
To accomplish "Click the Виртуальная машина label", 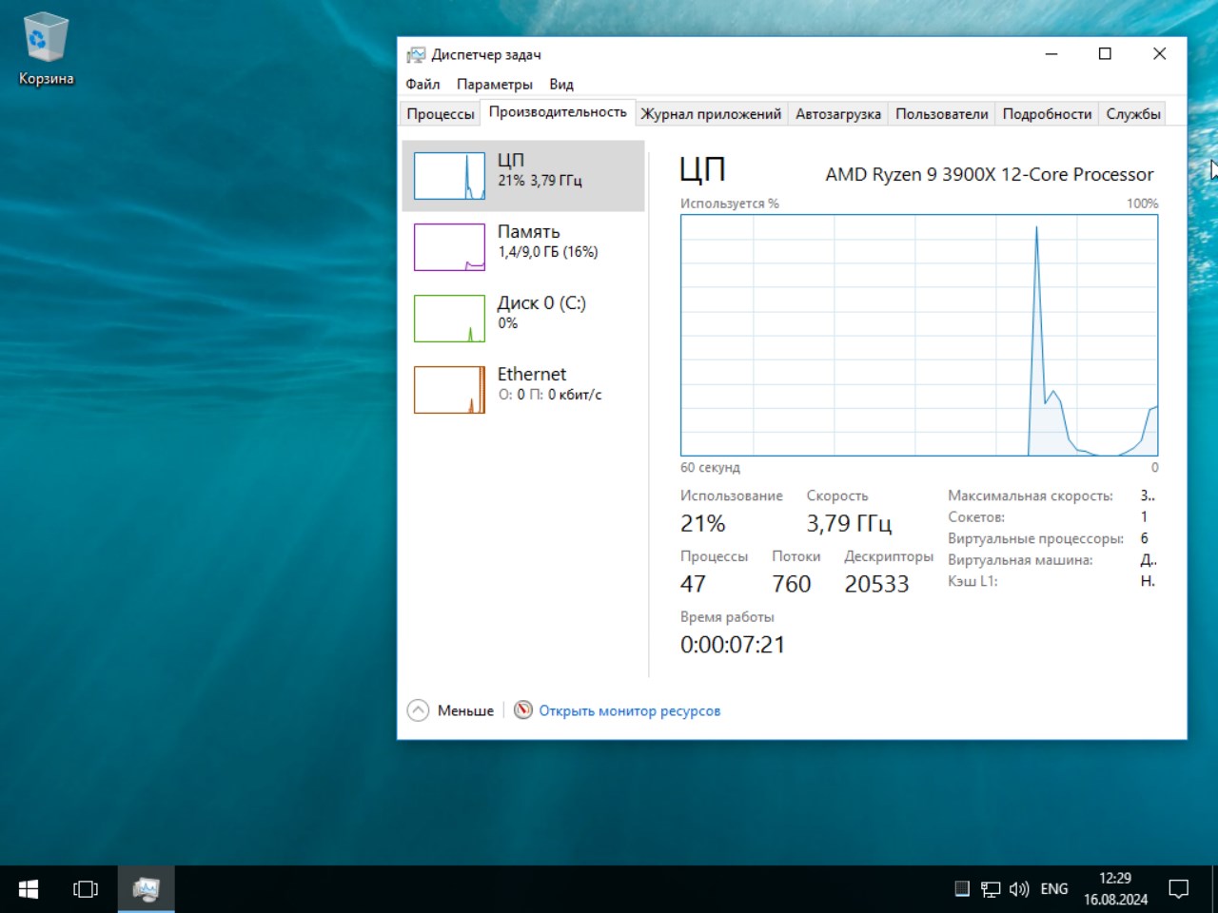I will pyautogui.click(x=1020, y=560).
